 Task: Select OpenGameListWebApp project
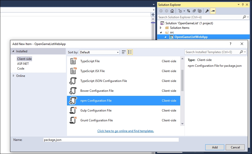(191, 37)
